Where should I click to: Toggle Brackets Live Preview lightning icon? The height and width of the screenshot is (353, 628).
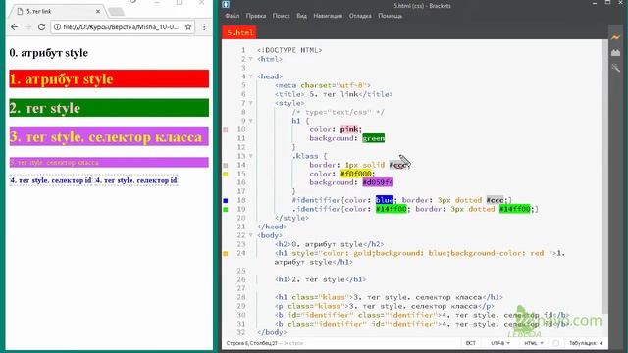(615, 37)
